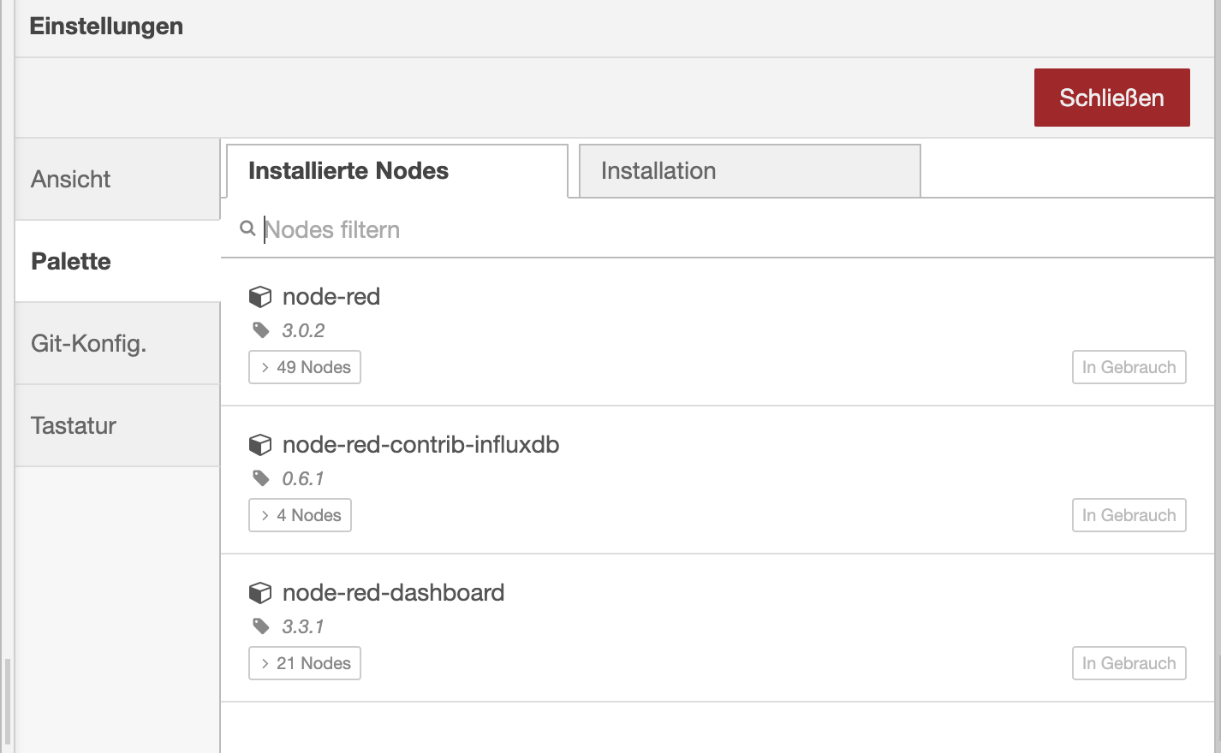
Task: Click In Gebrauch button for node-red
Action: click(1129, 367)
